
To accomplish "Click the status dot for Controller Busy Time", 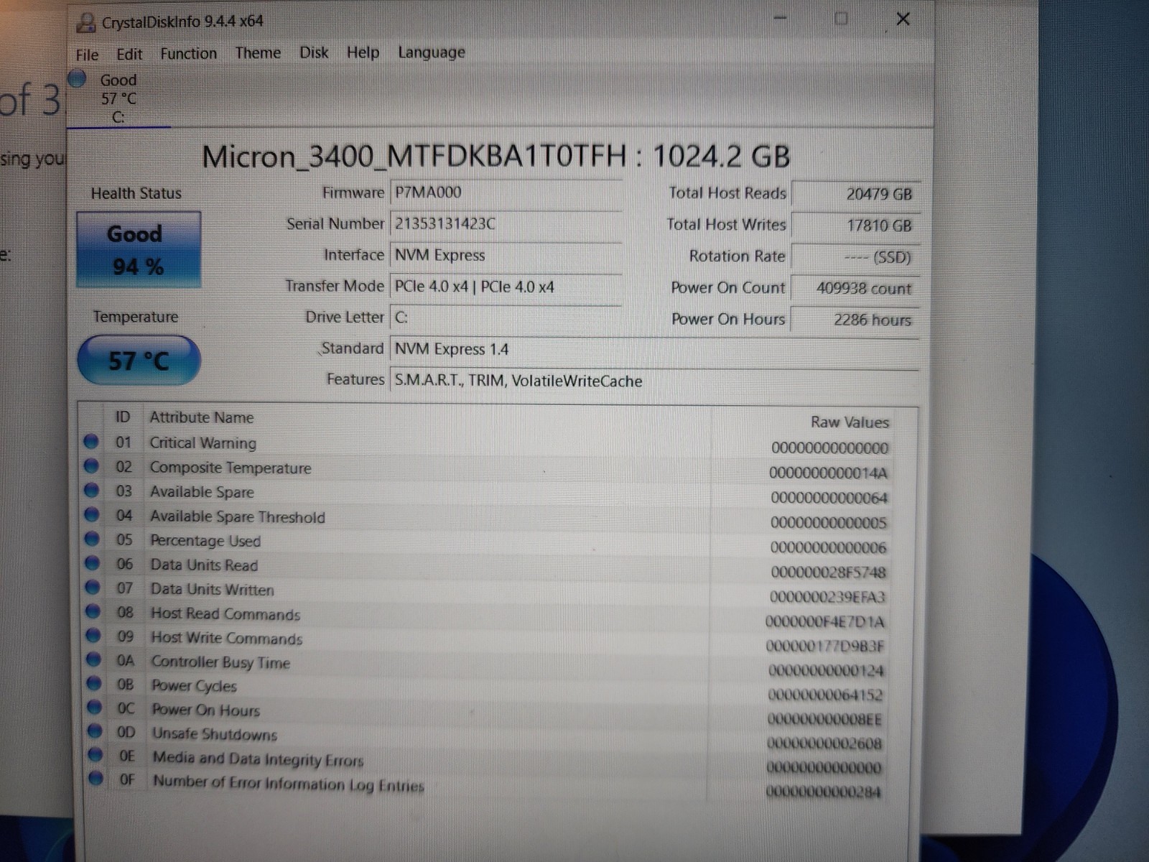I will coord(93,659).
